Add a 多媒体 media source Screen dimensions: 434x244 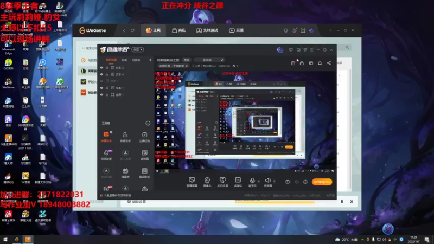238,182
